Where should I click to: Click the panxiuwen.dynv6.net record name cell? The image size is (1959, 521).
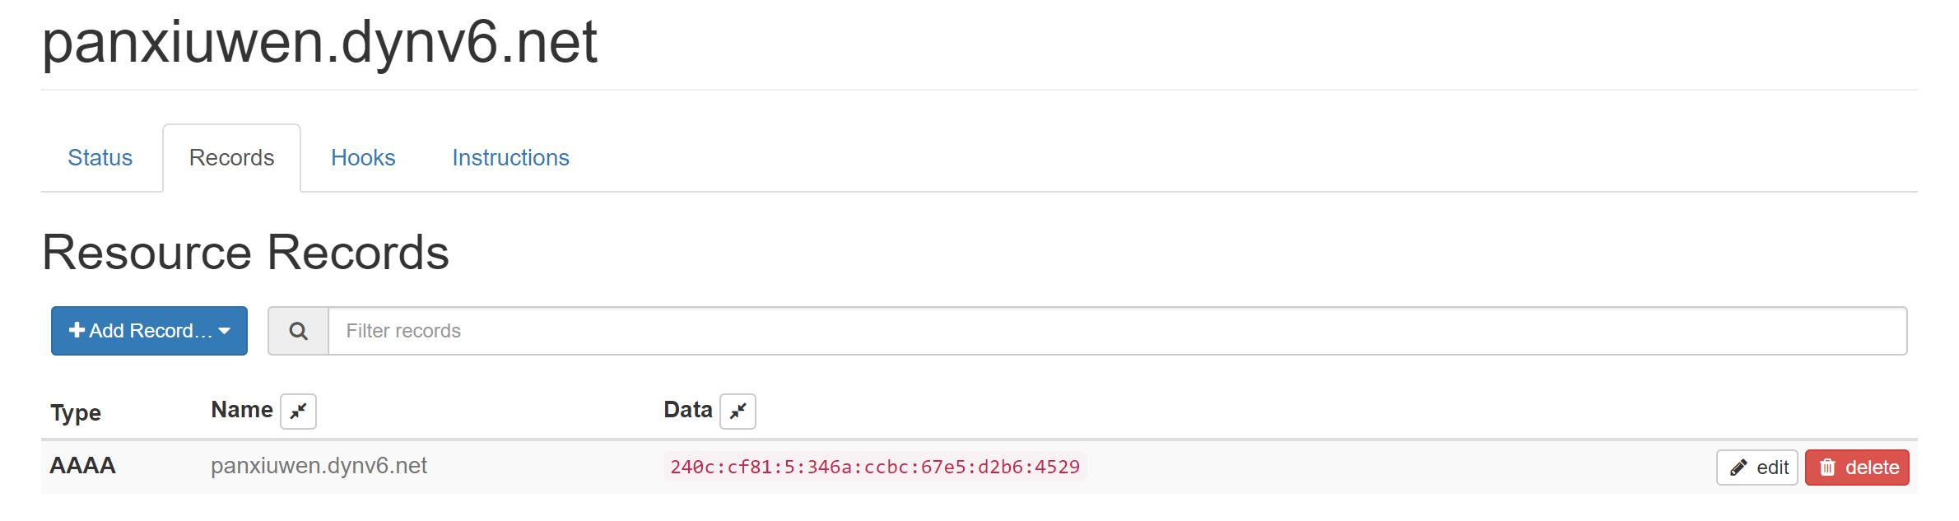pos(319,466)
